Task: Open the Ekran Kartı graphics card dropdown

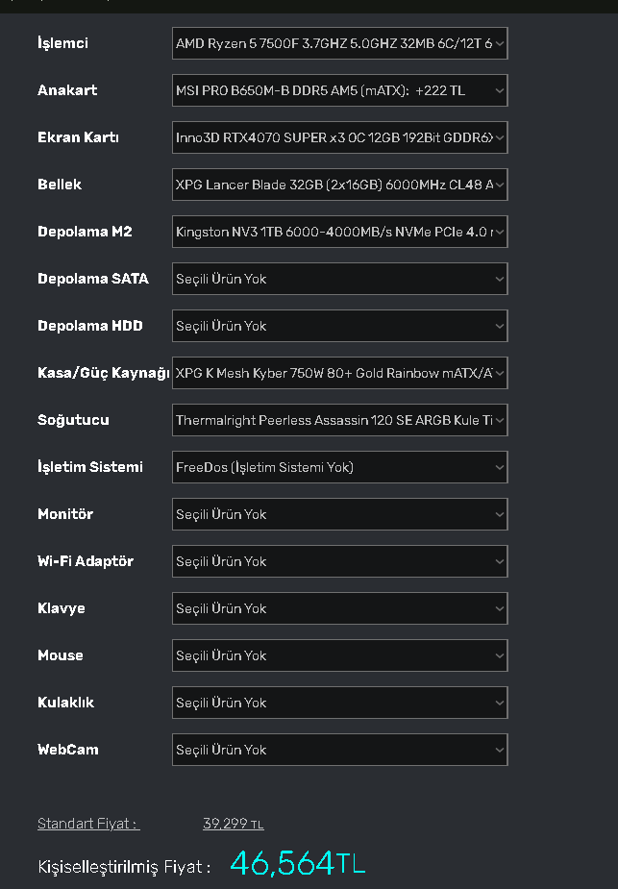Action: click(339, 137)
